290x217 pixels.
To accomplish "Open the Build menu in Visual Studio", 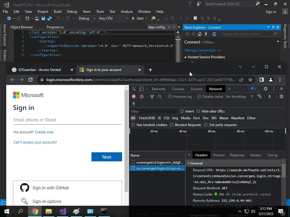I will 57,11.
